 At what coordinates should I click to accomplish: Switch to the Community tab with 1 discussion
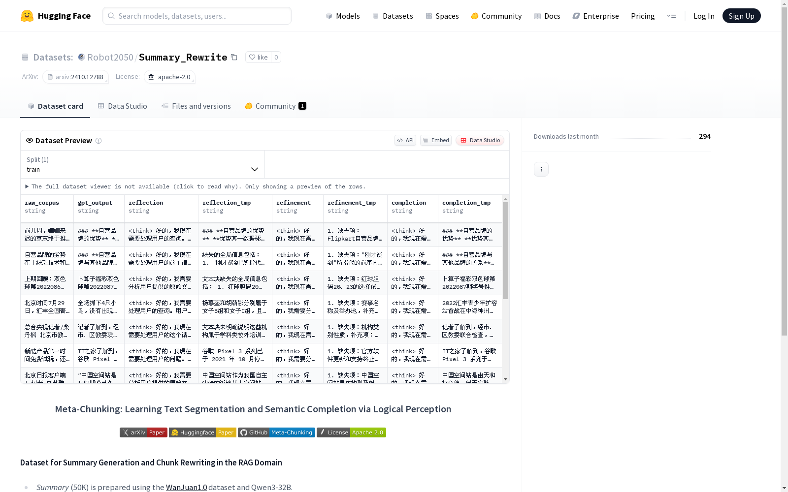pos(276,106)
